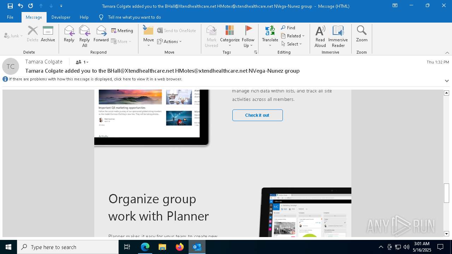This screenshot has width=452, height=254.
Task: Open the Help tab
Action: (x=84, y=17)
